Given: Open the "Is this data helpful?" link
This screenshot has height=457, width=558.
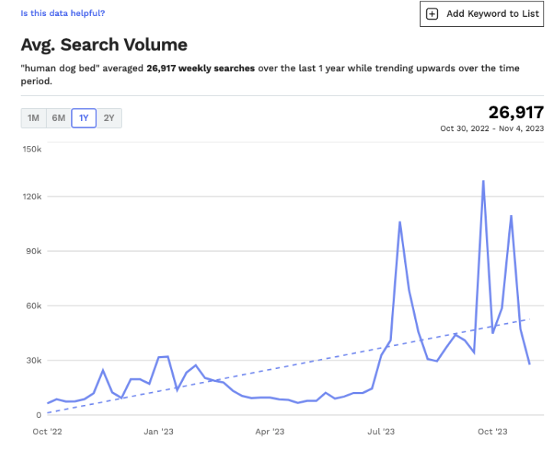Looking at the screenshot, I should (x=63, y=13).
